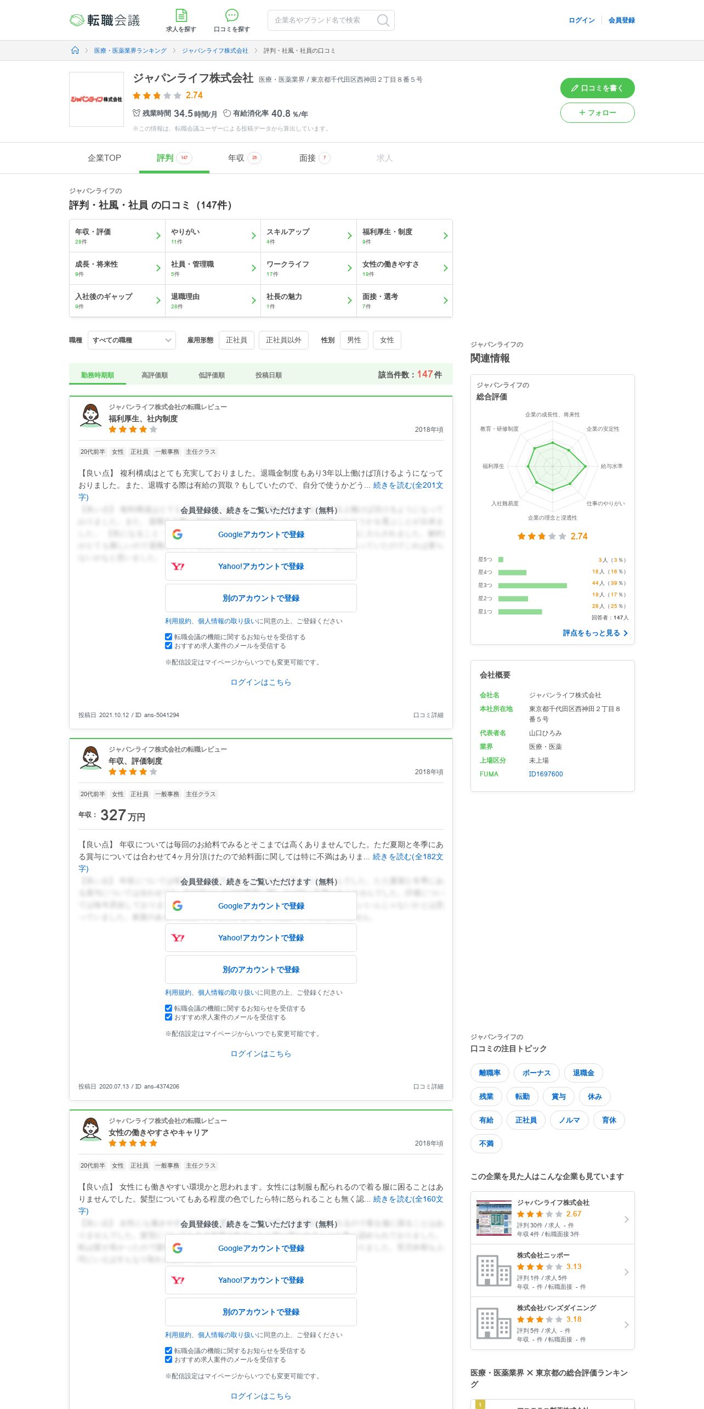
Task: Expand 福利厚生・制度 category
Action: coord(405,236)
